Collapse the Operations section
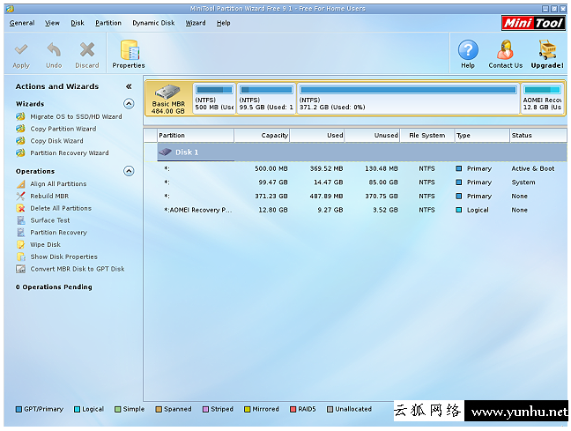The width and height of the screenshot is (571, 431). coord(129,171)
